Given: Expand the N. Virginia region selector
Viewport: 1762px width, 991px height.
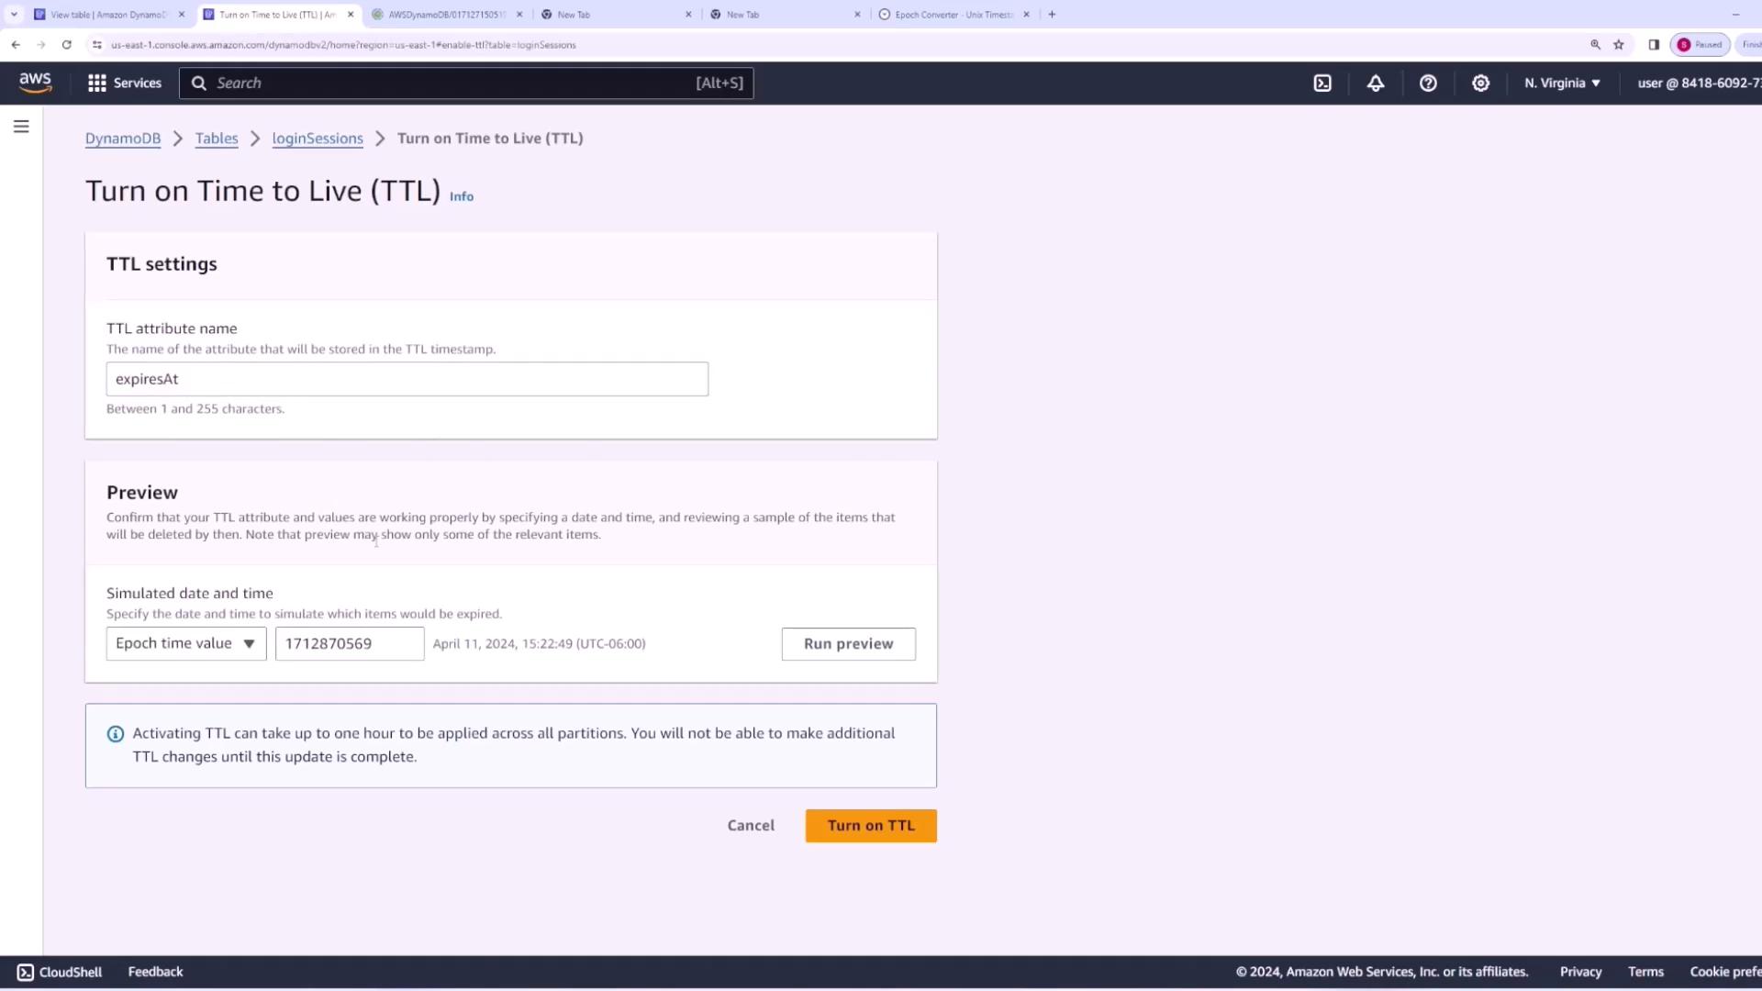Looking at the screenshot, I should click(1562, 84).
